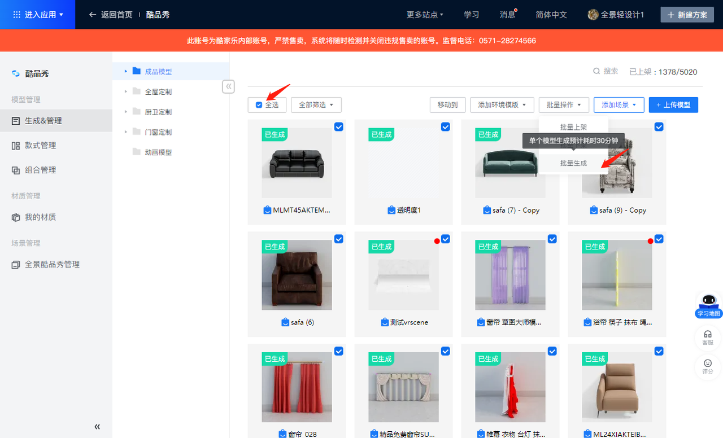723x438 pixels.
Task: Open the brown leather armchair safa (6) thumbnail
Action: click(x=297, y=275)
